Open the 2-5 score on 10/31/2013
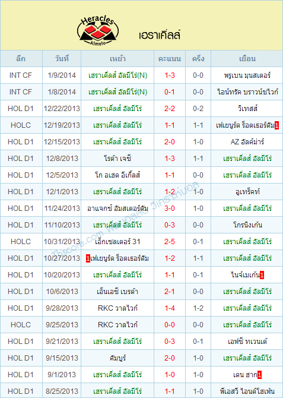The height and width of the screenshot is (398, 283). pyautogui.click(x=170, y=242)
